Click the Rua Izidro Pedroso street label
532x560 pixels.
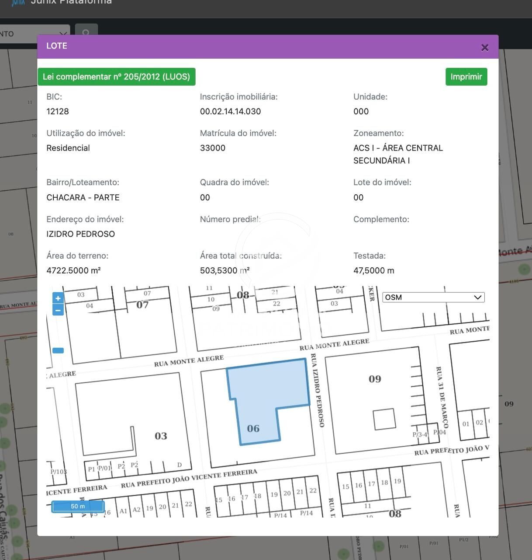pos(318,390)
